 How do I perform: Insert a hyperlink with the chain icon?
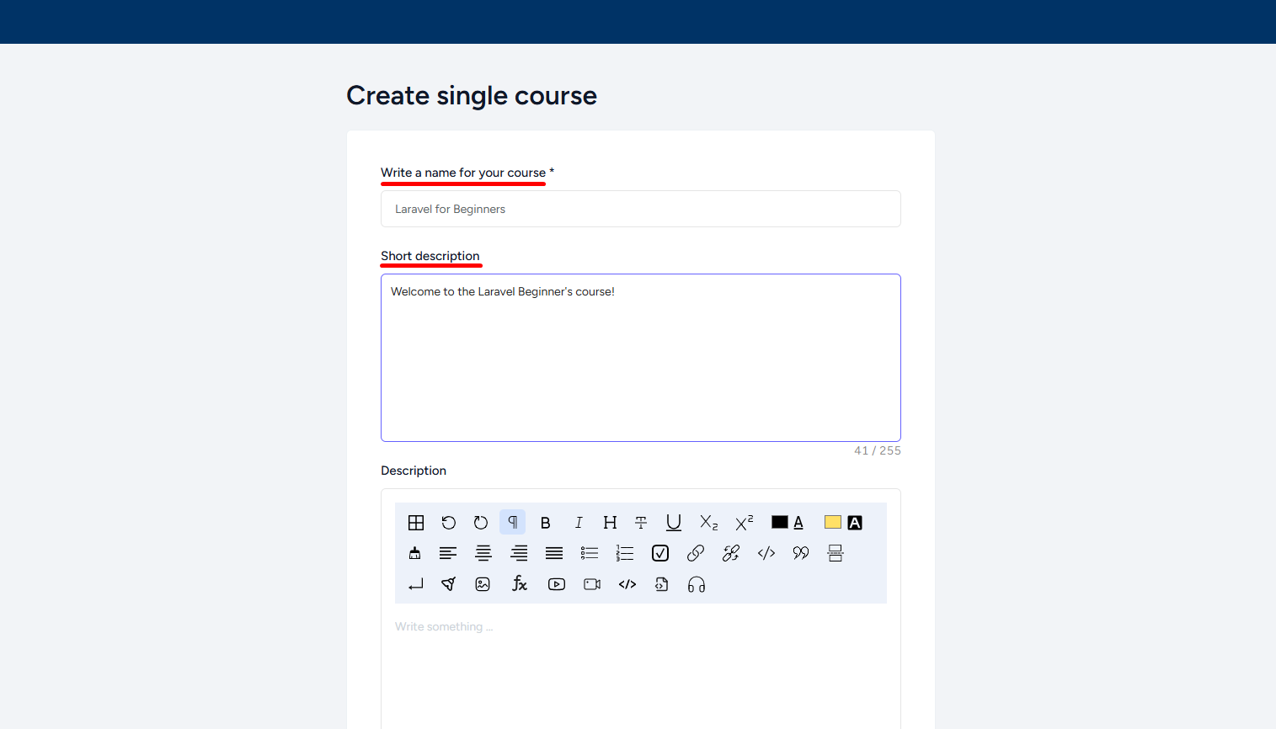coord(696,553)
